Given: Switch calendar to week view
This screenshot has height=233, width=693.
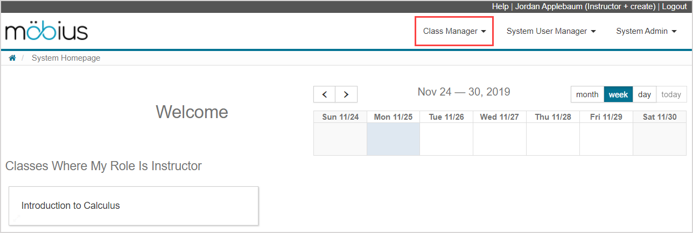Looking at the screenshot, I should click(x=618, y=94).
